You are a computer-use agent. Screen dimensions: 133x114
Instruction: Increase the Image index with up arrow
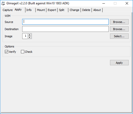tap(30, 35)
